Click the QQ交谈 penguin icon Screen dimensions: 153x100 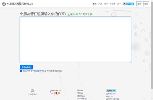[x=108, y=91]
